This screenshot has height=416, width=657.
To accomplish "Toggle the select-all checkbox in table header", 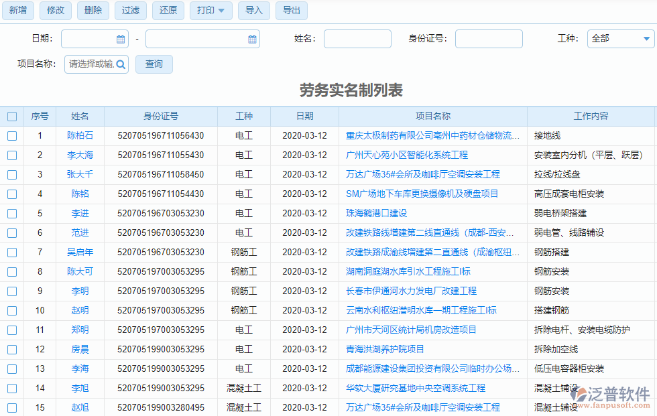I will tap(11, 116).
